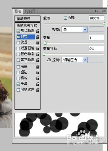Uncheck the 两轴 checkbox
Viewport: 108px width, 151px height.
pos(65,18)
